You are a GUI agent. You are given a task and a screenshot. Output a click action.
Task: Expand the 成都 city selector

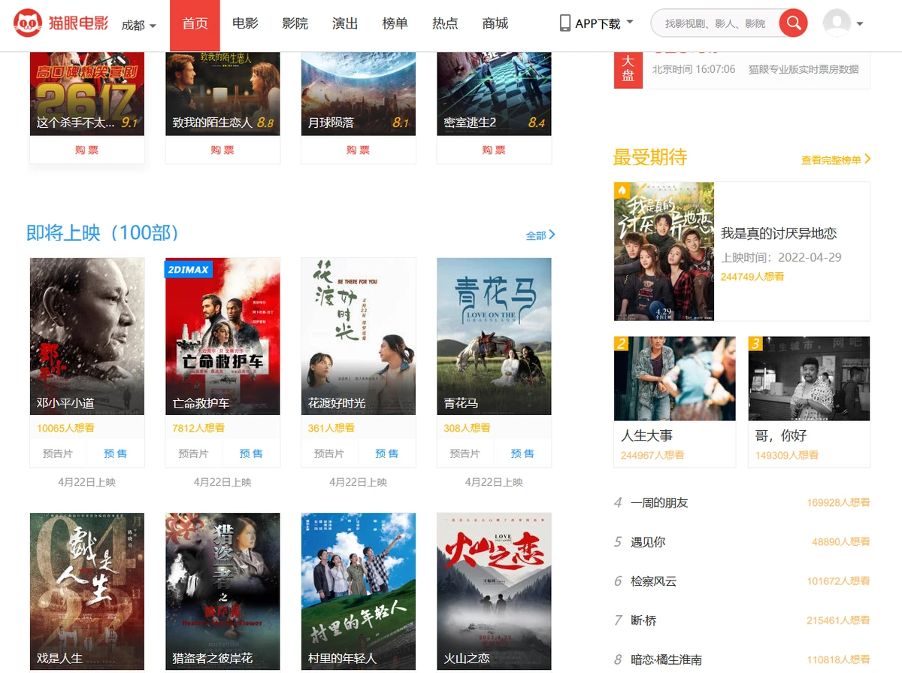(x=139, y=25)
